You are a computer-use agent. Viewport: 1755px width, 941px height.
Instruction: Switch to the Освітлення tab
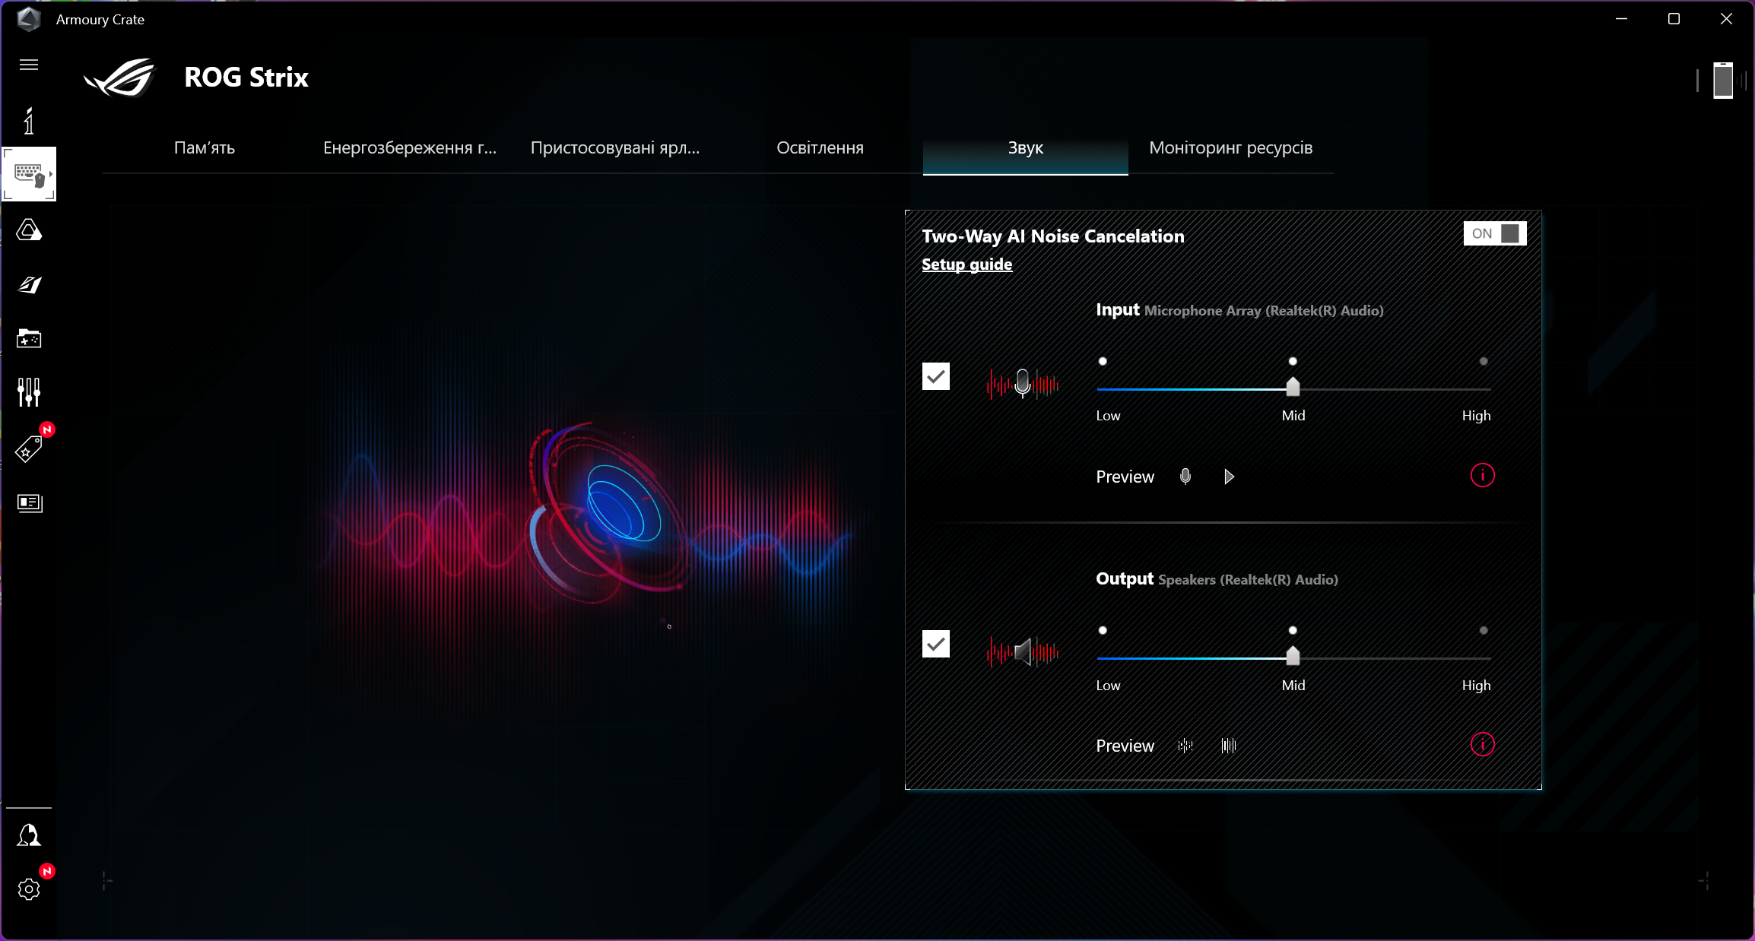(820, 148)
